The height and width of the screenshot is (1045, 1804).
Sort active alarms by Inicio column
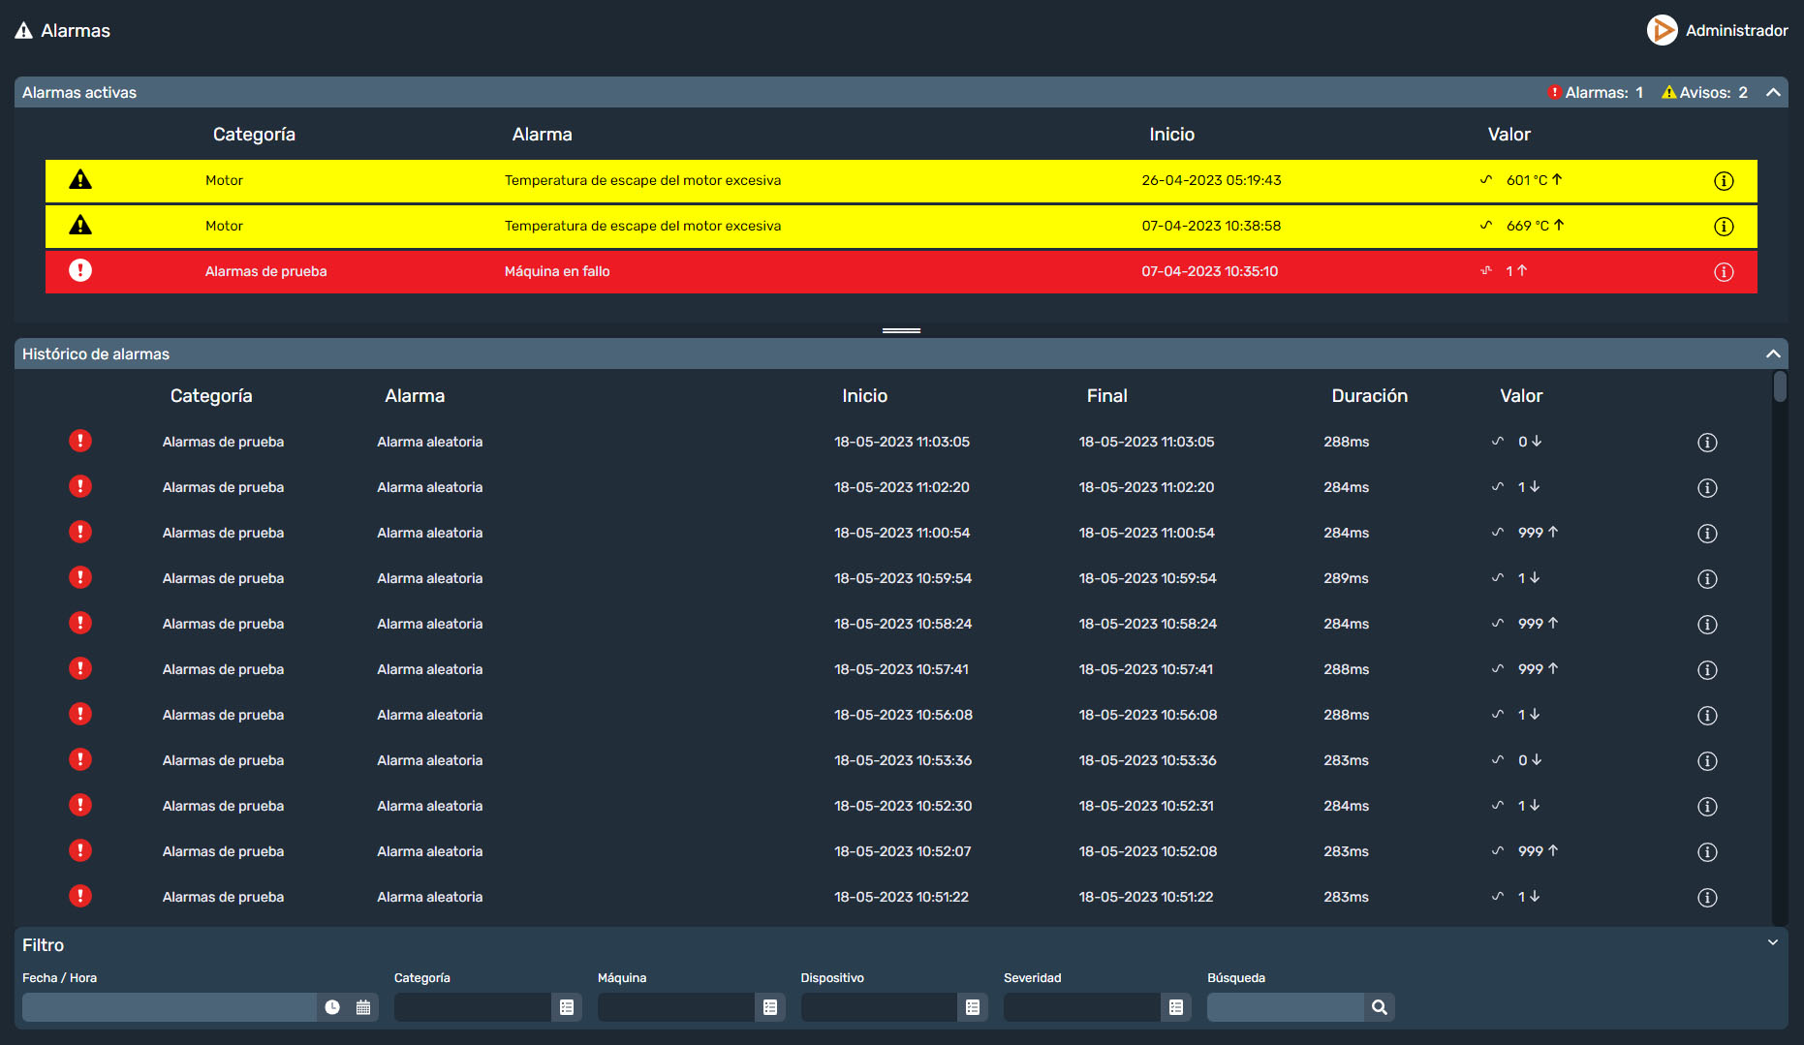[1171, 135]
